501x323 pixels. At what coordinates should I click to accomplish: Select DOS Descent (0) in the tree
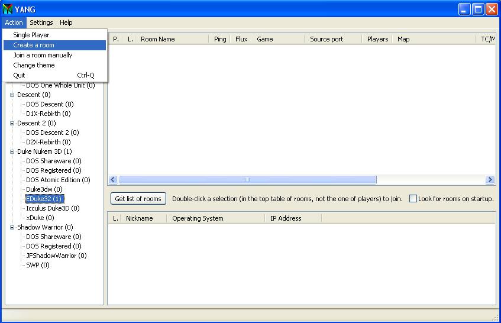tap(50, 104)
